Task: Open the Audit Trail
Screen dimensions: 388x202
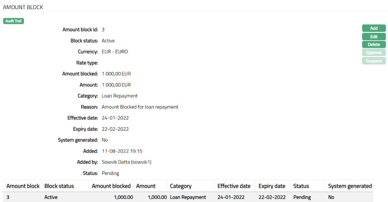Action: point(14,21)
